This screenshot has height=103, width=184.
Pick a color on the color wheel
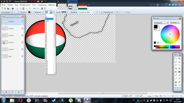tap(170, 34)
